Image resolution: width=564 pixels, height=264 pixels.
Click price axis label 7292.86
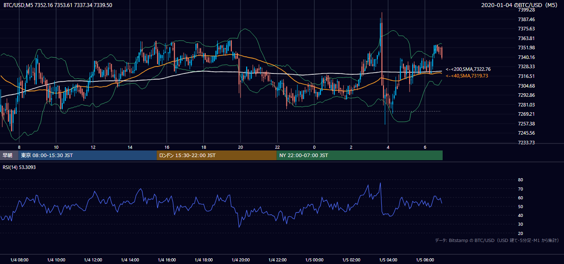pyautogui.click(x=526, y=95)
